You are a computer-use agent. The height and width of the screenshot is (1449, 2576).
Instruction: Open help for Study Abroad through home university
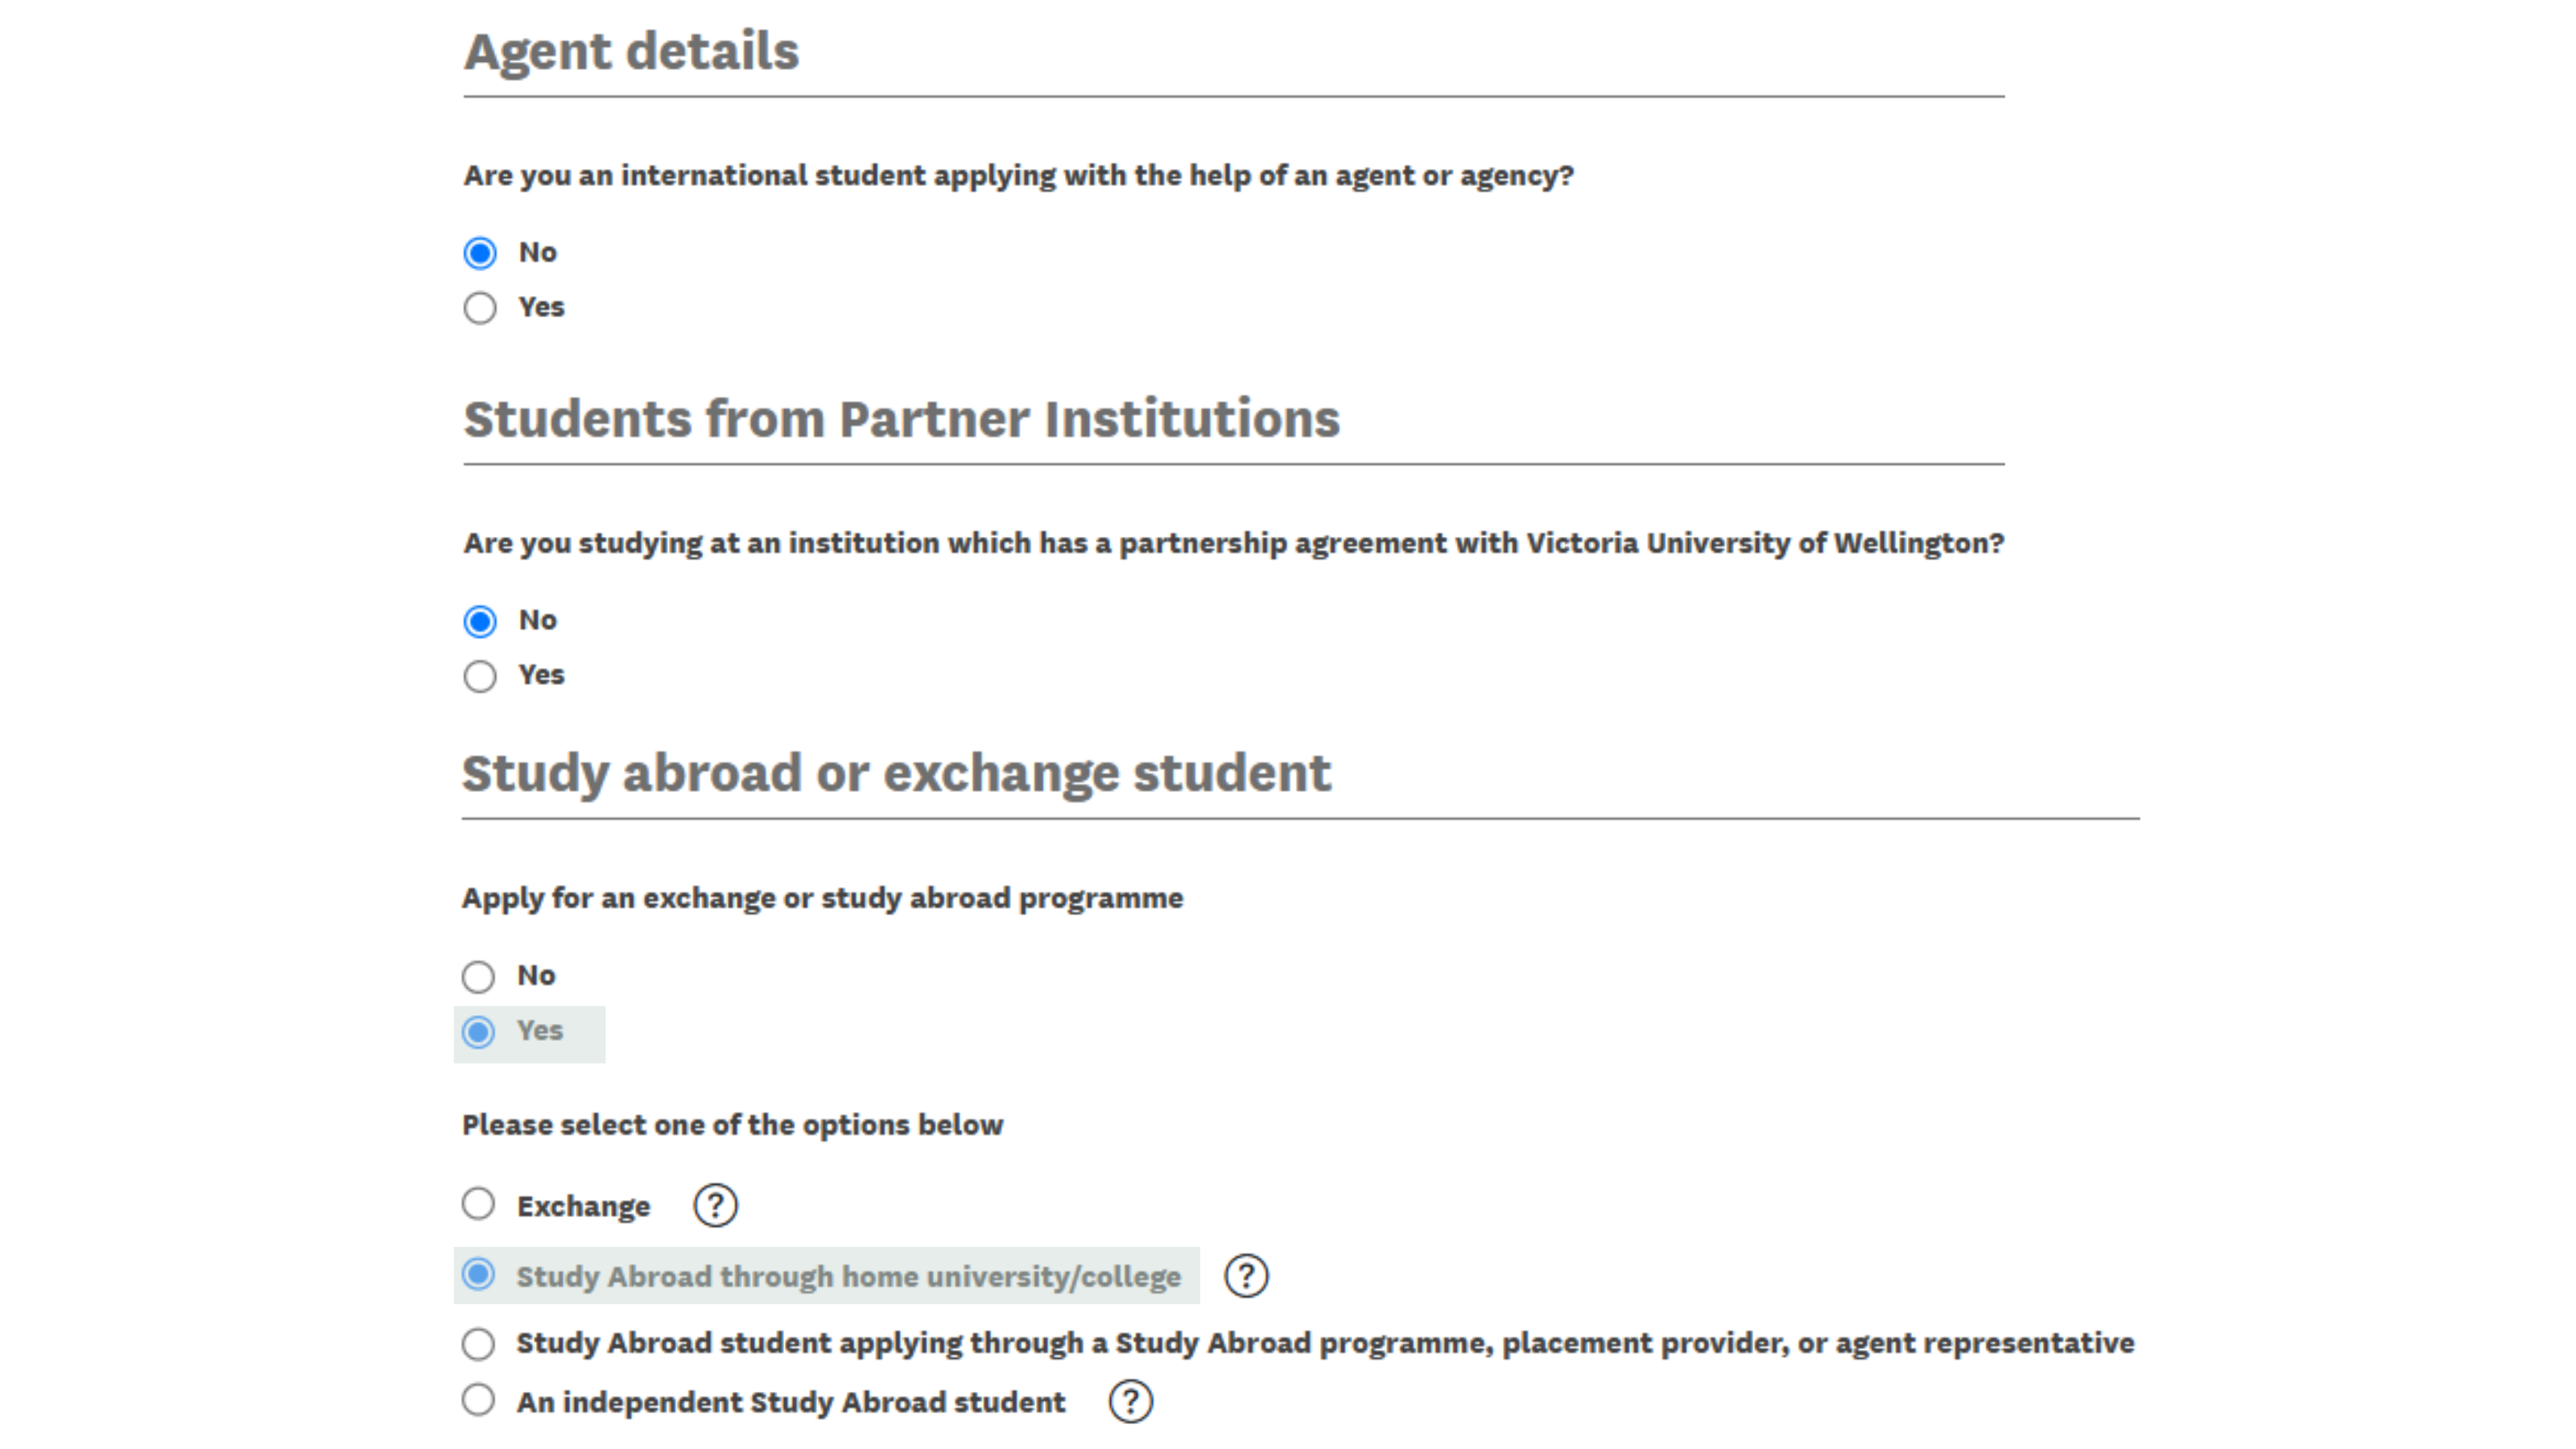[1246, 1276]
